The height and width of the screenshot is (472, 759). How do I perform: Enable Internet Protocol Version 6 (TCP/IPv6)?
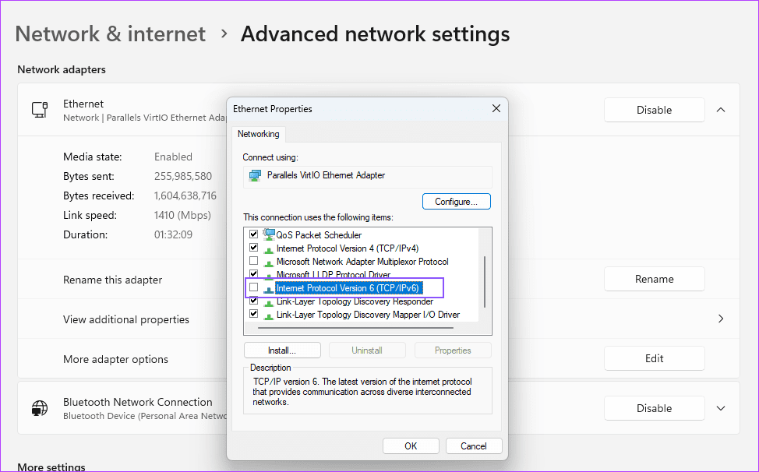point(254,287)
